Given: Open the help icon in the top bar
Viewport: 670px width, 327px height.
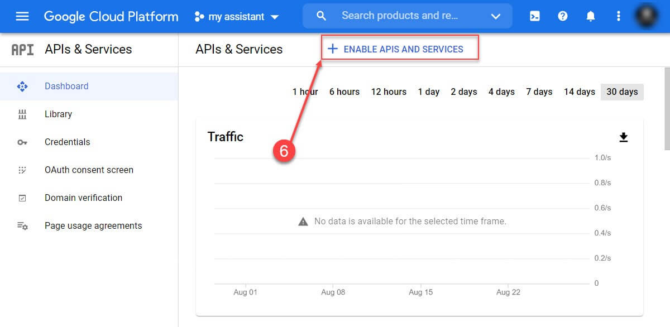Looking at the screenshot, I should tap(562, 16).
